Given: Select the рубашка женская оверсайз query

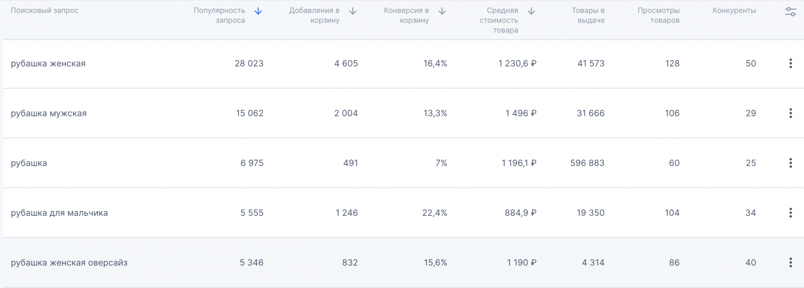Looking at the screenshot, I should (69, 262).
